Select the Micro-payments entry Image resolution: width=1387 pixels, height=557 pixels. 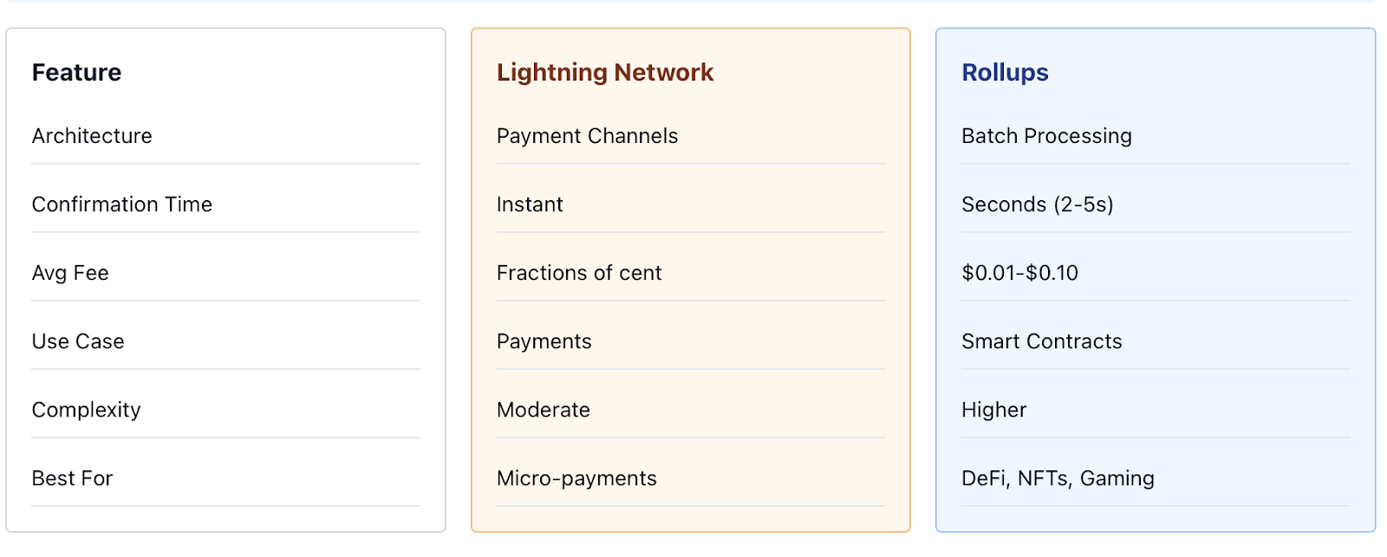point(576,478)
